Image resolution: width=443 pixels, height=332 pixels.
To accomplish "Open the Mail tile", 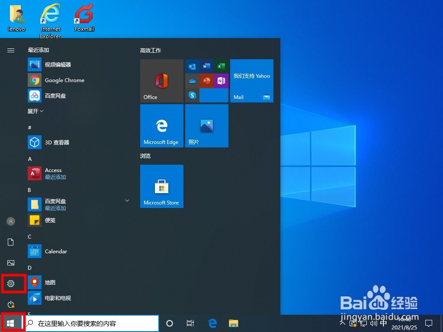I will point(252,81).
